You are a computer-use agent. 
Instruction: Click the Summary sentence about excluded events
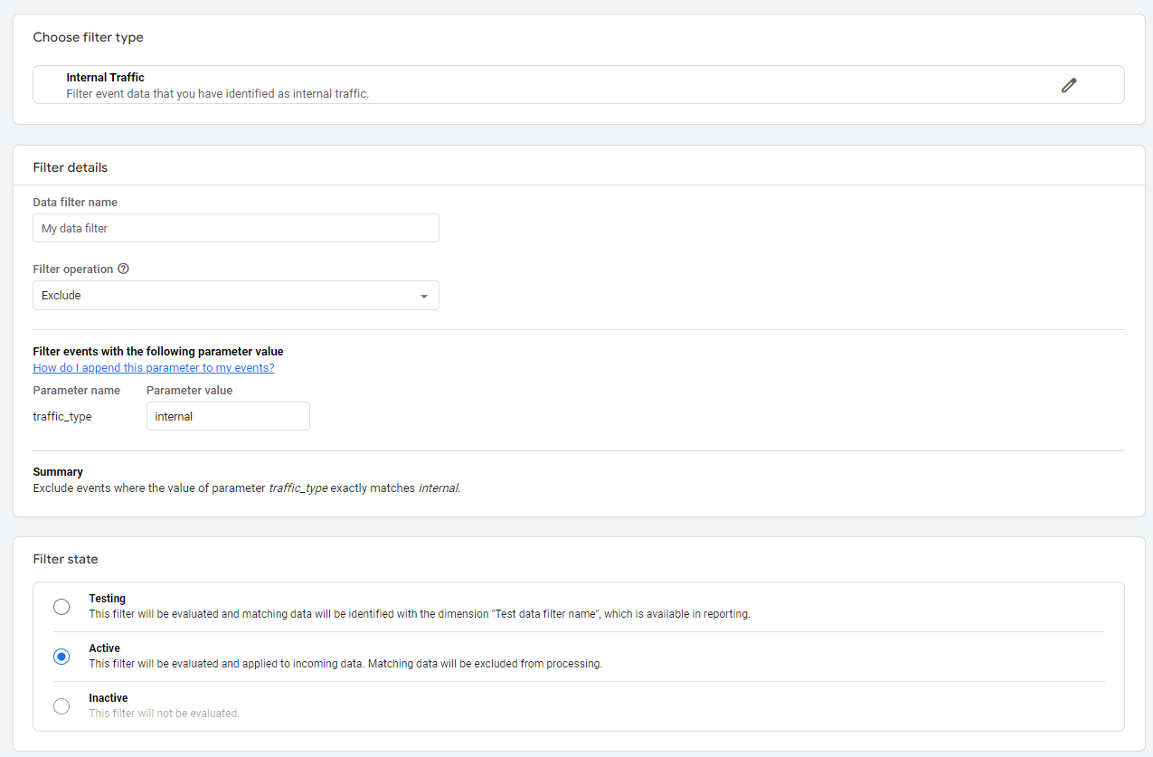point(246,488)
